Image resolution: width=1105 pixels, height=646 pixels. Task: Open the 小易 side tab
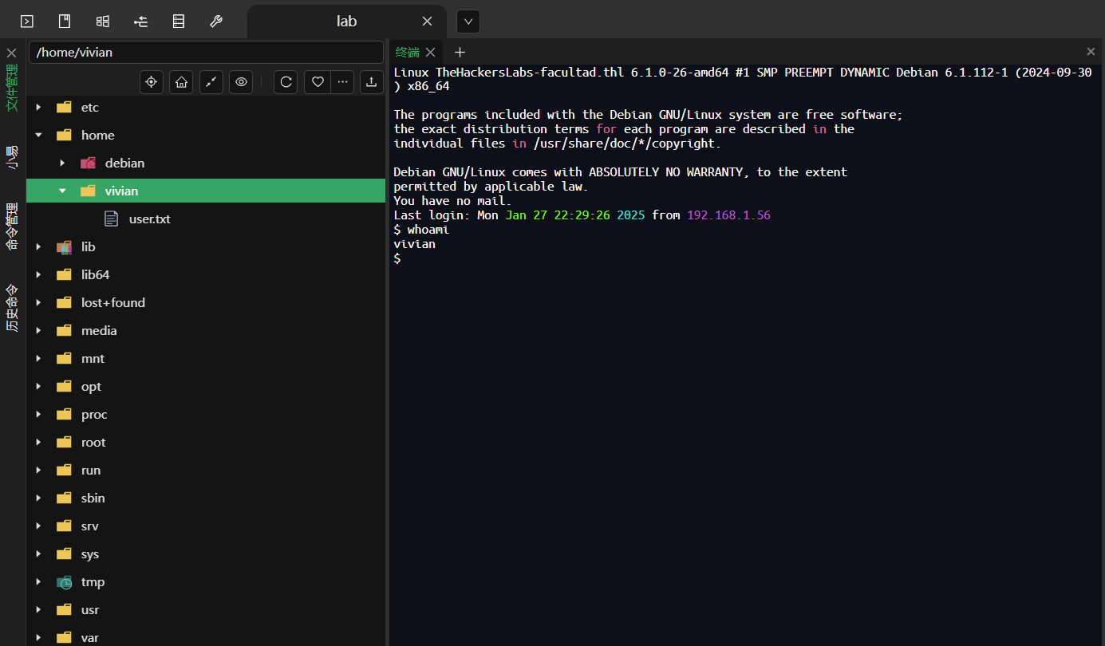(x=12, y=157)
